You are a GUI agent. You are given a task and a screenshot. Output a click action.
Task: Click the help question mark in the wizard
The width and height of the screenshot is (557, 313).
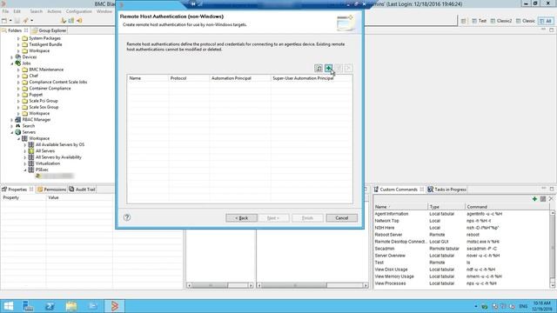click(x=127, y=217)
